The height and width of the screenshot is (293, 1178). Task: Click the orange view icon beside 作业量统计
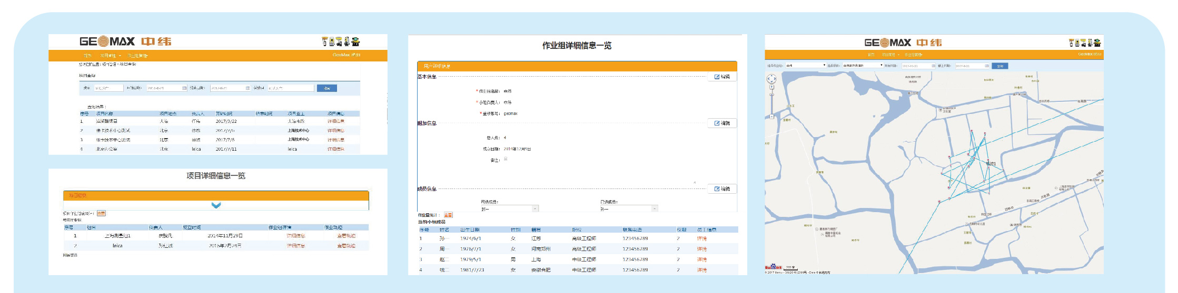[x=448, y=215]
